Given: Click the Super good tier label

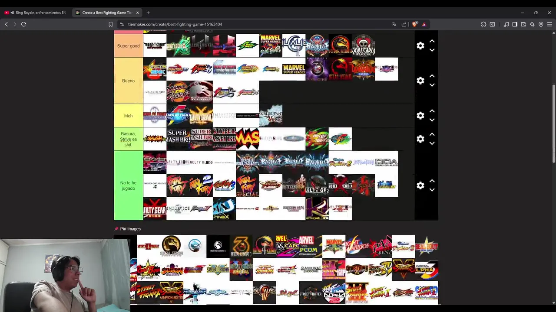Looking at the screenshot, I should click(128, 45).
